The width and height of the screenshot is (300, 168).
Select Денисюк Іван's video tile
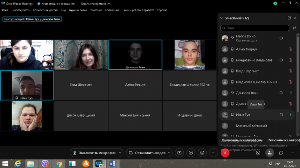[135, 55]
